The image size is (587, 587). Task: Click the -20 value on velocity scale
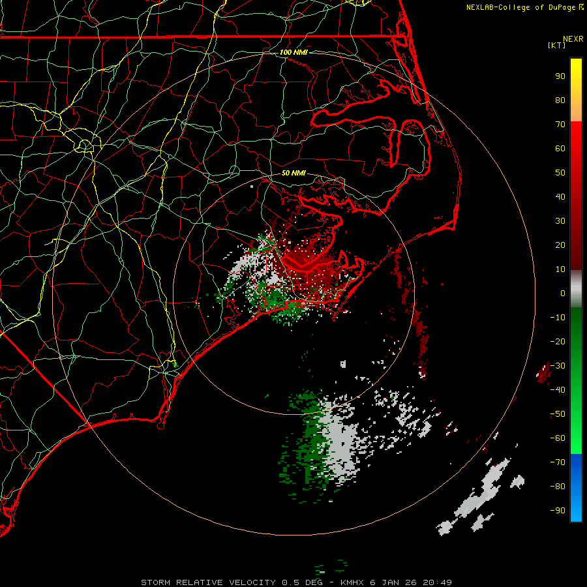tap(558, 341)
